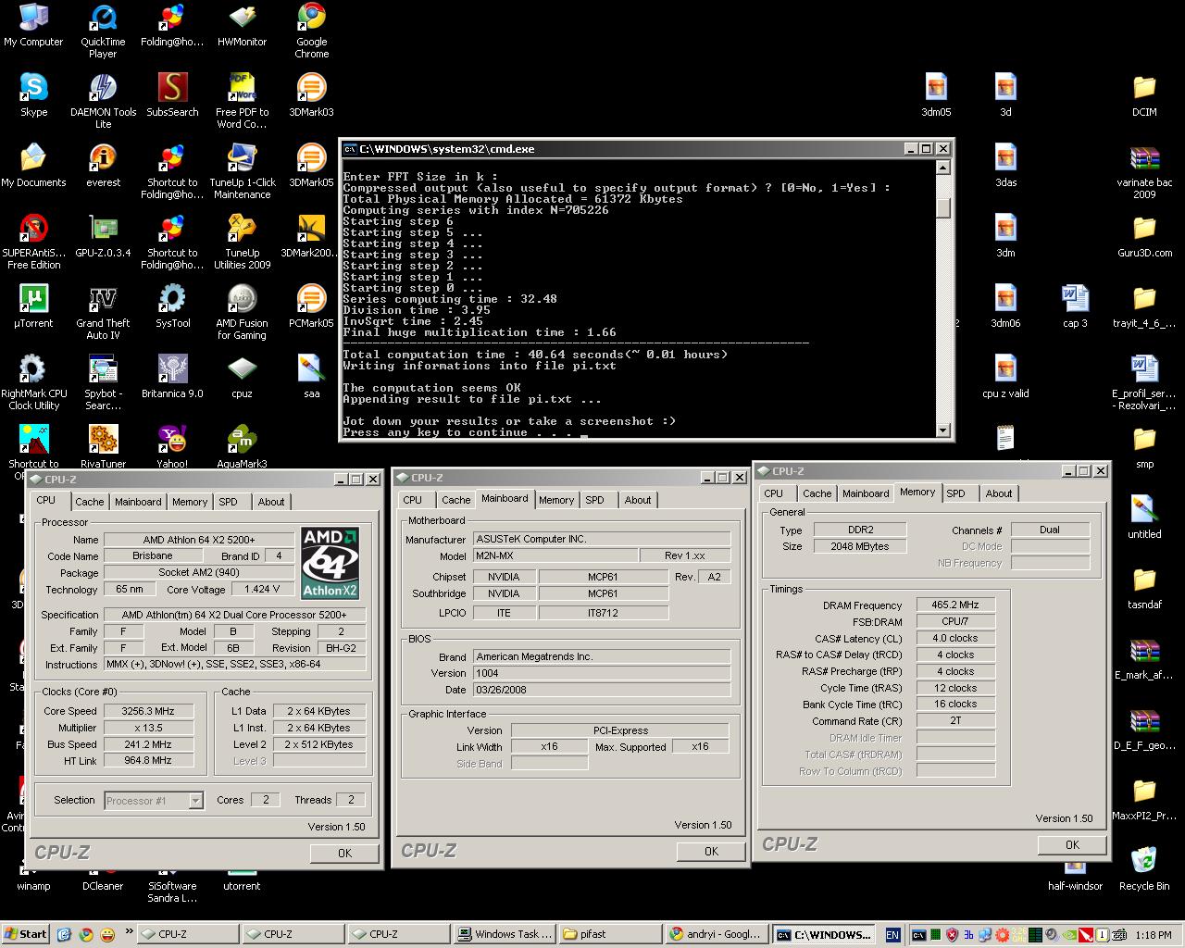Open the Windows Start menu
1185x948 pixels.
coord(26,934)
